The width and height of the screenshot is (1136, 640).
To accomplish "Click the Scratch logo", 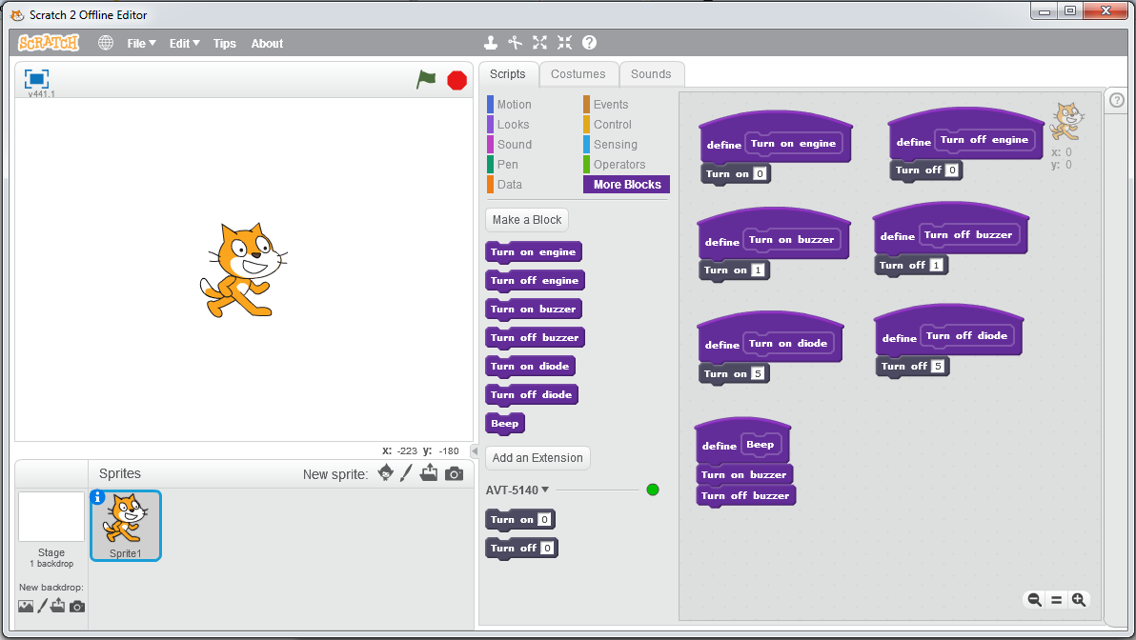I will (49, 43).
